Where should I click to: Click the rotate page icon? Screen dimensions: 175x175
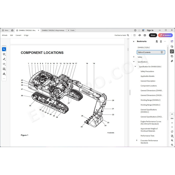click(172, 131)
